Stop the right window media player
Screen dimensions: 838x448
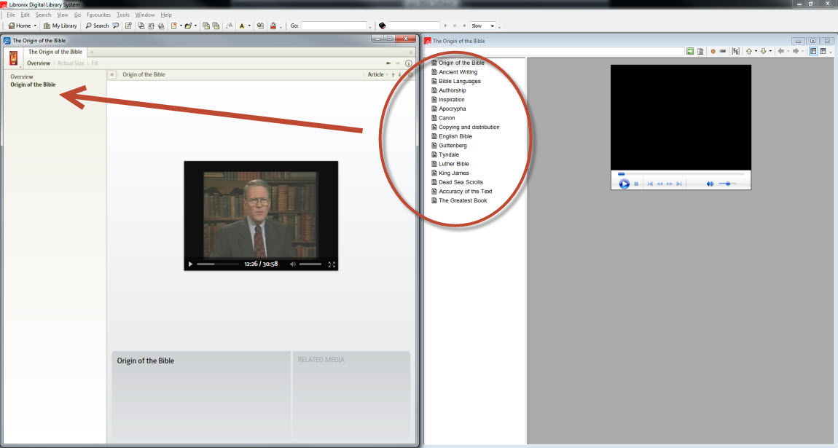[636, 184]
